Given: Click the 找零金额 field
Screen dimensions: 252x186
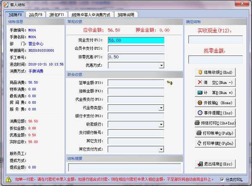Looking at the screenshot, I should [x=215, y=60].
